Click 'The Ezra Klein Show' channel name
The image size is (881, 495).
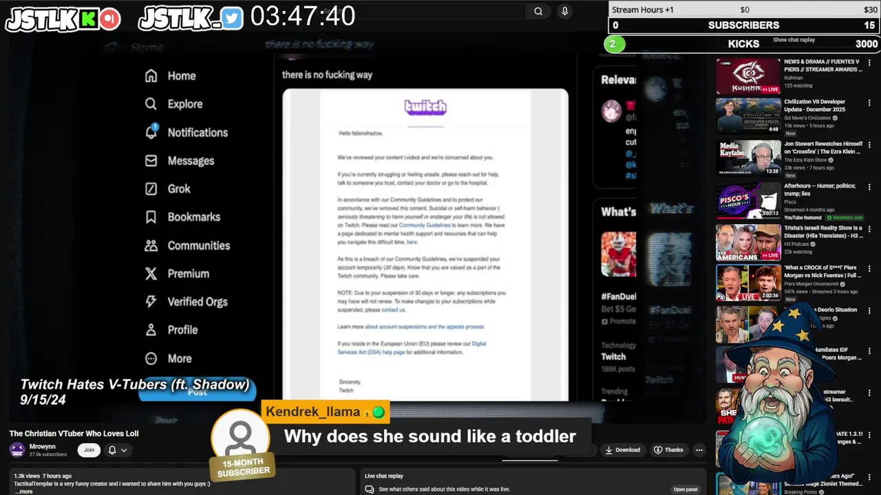805,160
